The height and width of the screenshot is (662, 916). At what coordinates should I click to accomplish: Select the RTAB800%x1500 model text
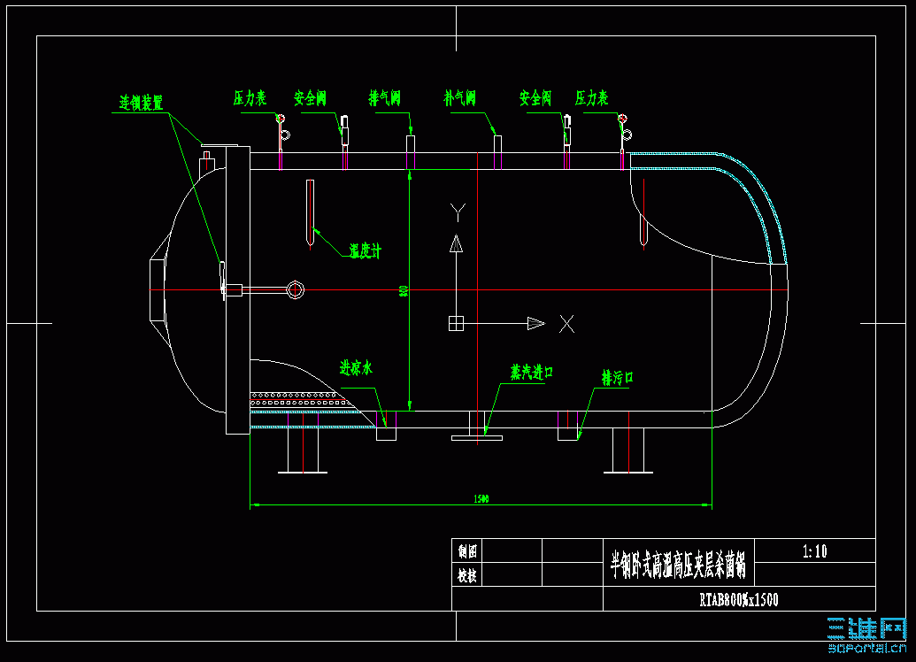point(739,600)
